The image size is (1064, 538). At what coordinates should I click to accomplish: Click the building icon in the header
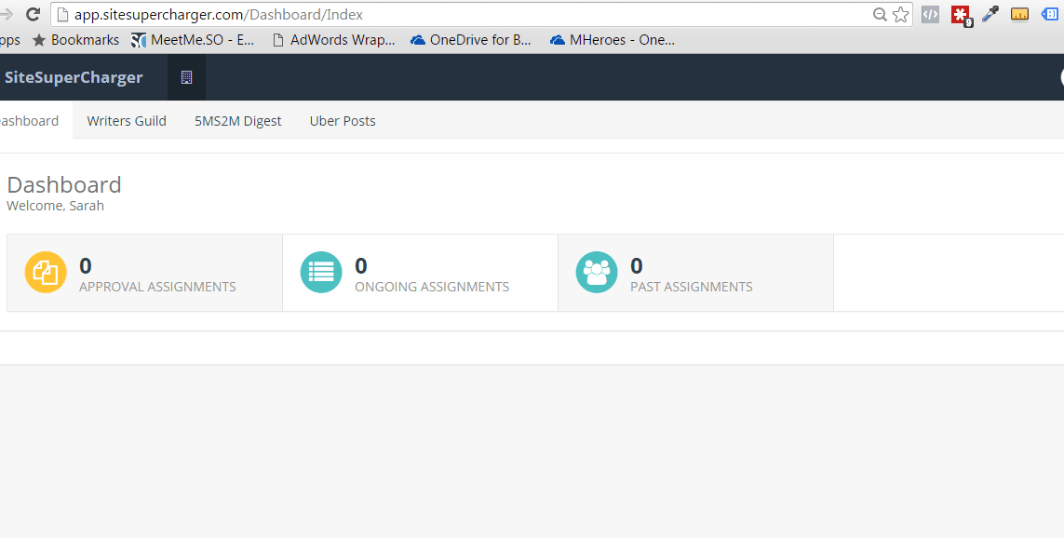point(186,77)
